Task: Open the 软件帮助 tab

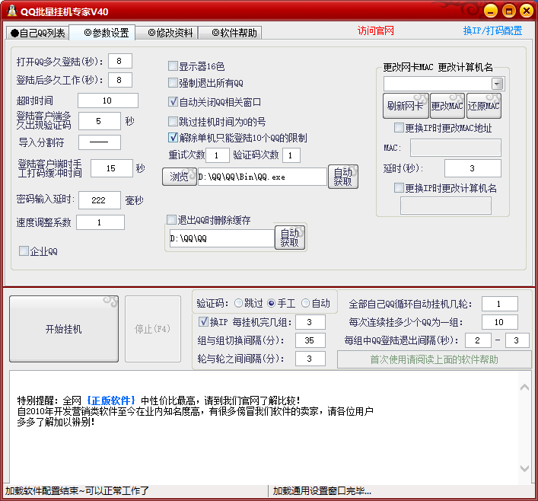Action: tap(231, 33)
